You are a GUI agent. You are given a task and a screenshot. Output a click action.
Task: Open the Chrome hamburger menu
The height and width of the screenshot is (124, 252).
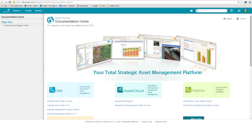click(249, 2)
